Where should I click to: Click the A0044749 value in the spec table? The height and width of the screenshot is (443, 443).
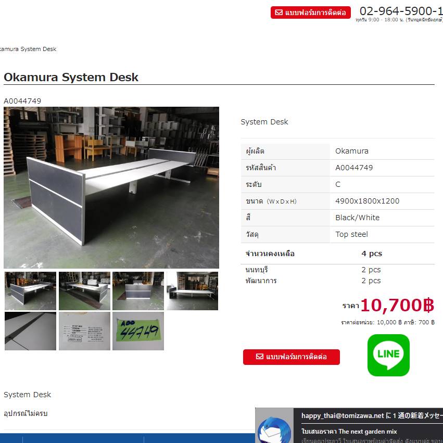(354, 168)
